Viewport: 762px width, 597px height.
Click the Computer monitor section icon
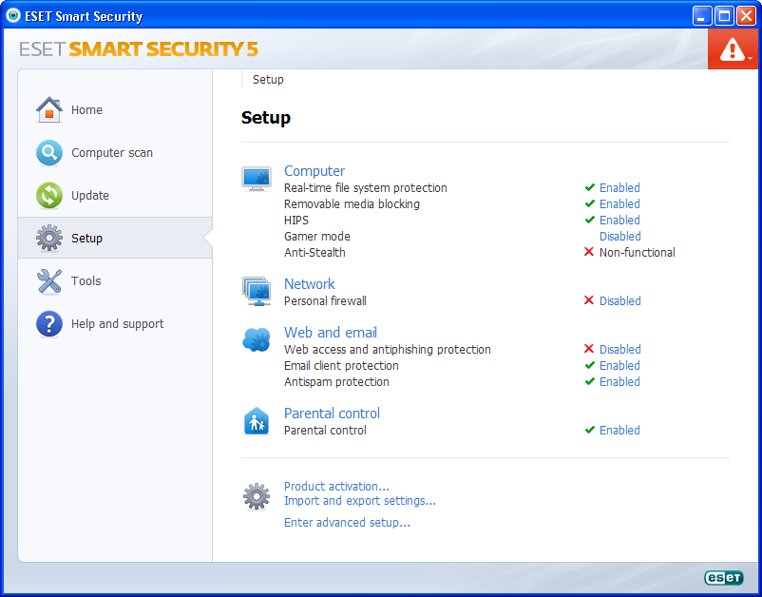[x=257, y=179]
